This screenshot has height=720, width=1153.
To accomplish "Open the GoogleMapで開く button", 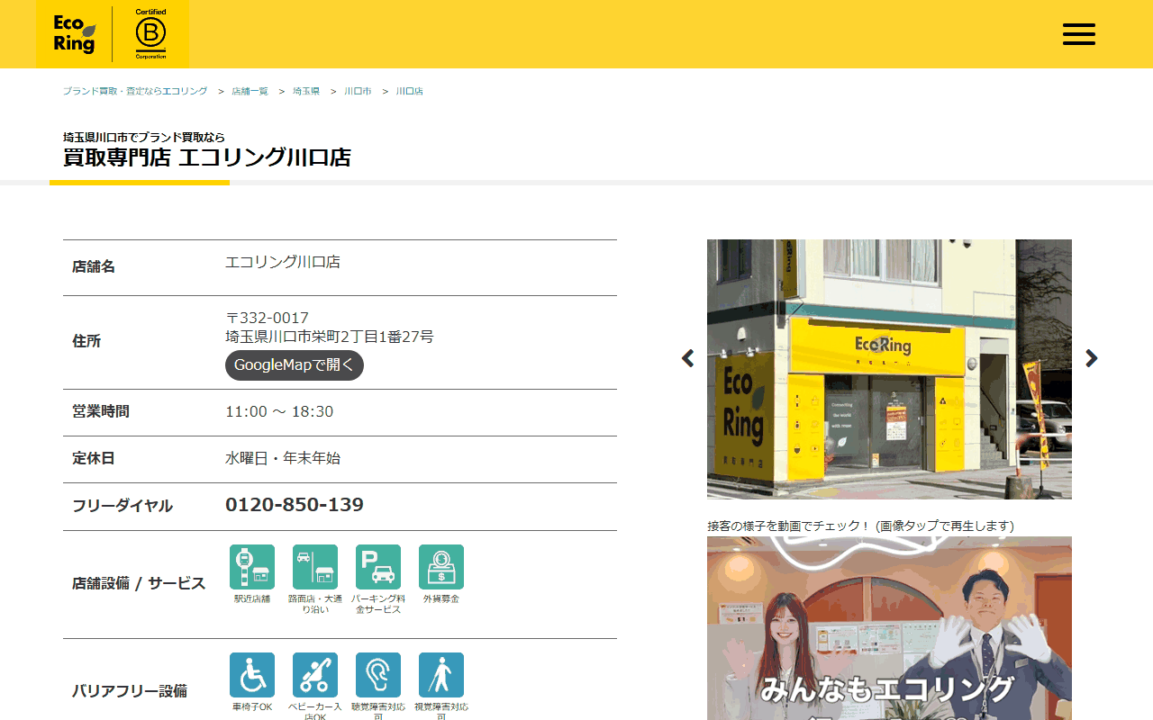I will [x=295, y=365].
